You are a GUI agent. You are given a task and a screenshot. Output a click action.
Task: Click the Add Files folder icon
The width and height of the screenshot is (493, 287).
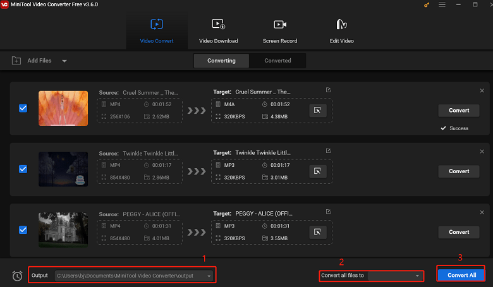(x=16, y=60)
